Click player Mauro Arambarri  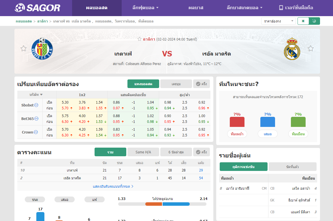(x=238, y=188)
